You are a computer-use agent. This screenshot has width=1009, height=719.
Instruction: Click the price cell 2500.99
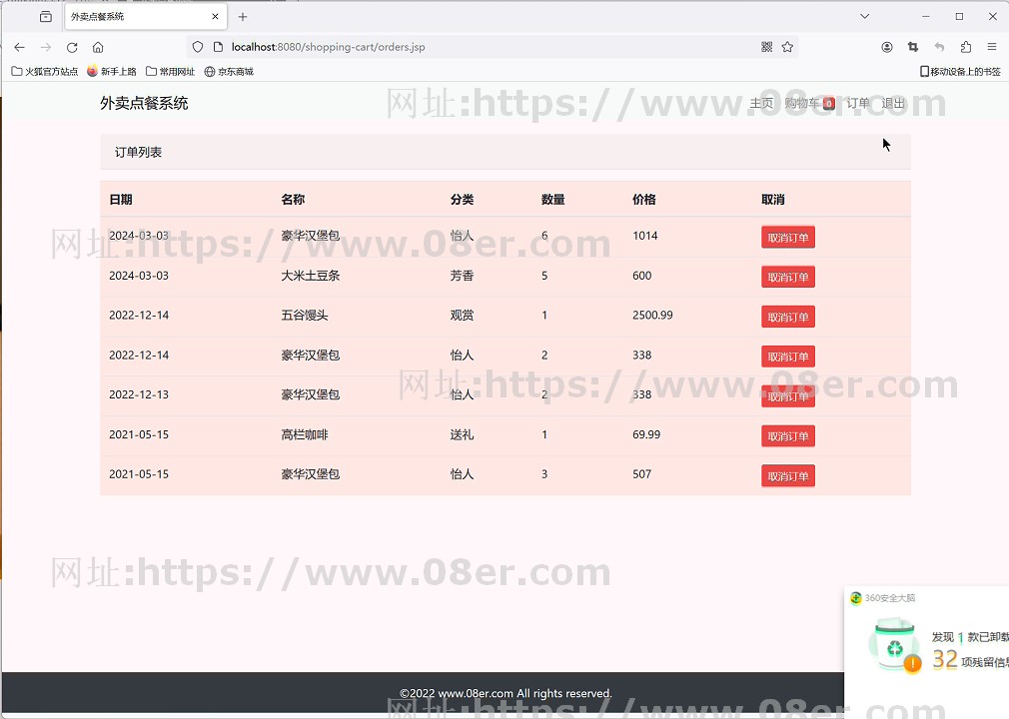click(652, 316)
